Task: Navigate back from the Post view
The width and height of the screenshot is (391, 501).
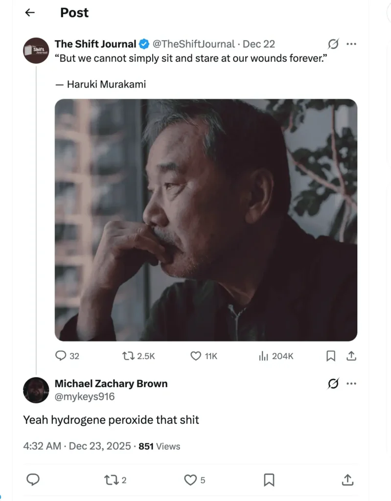Action: 29,13
